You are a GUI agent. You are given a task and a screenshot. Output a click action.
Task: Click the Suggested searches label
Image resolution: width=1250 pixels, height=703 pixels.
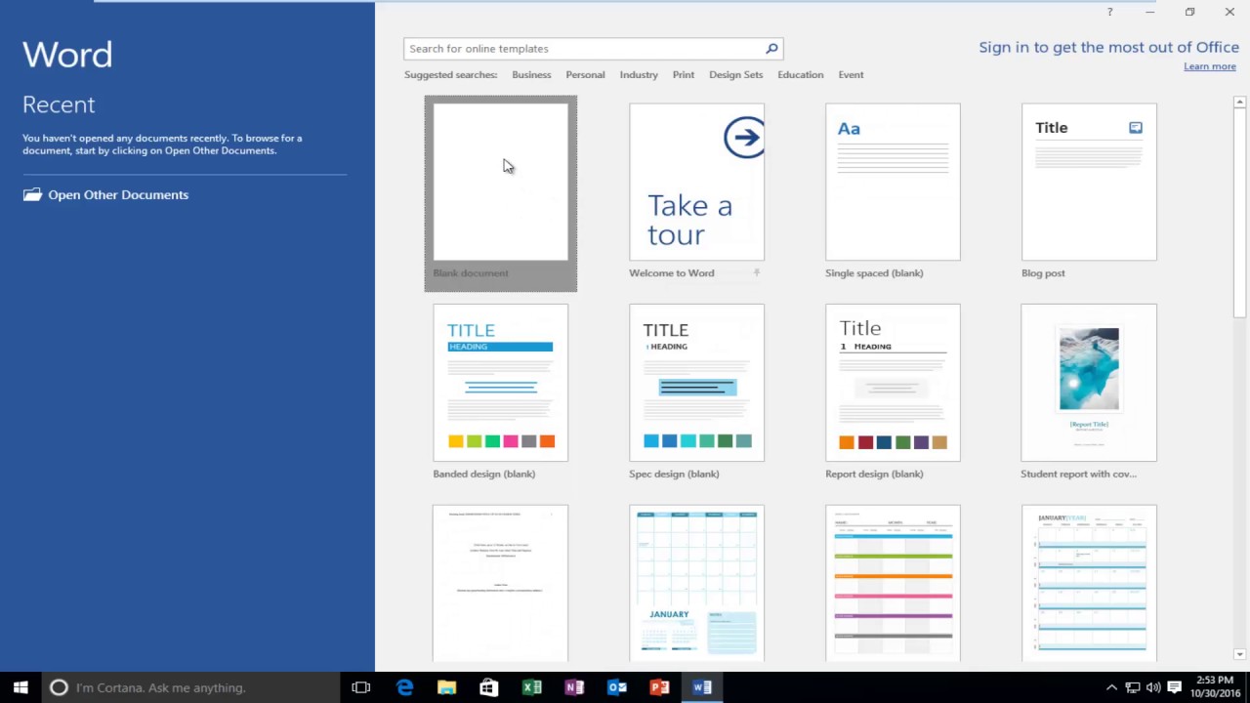[x=451, y=74]
